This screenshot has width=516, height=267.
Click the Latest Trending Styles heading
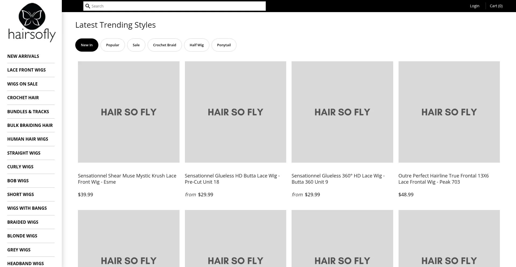pos(116,25)
